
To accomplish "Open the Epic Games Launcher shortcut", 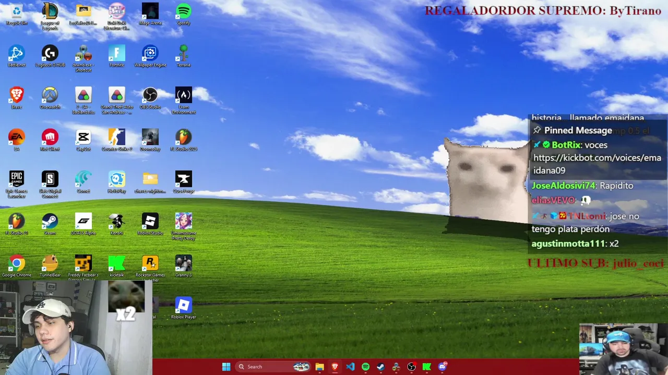I will point(17,185).
